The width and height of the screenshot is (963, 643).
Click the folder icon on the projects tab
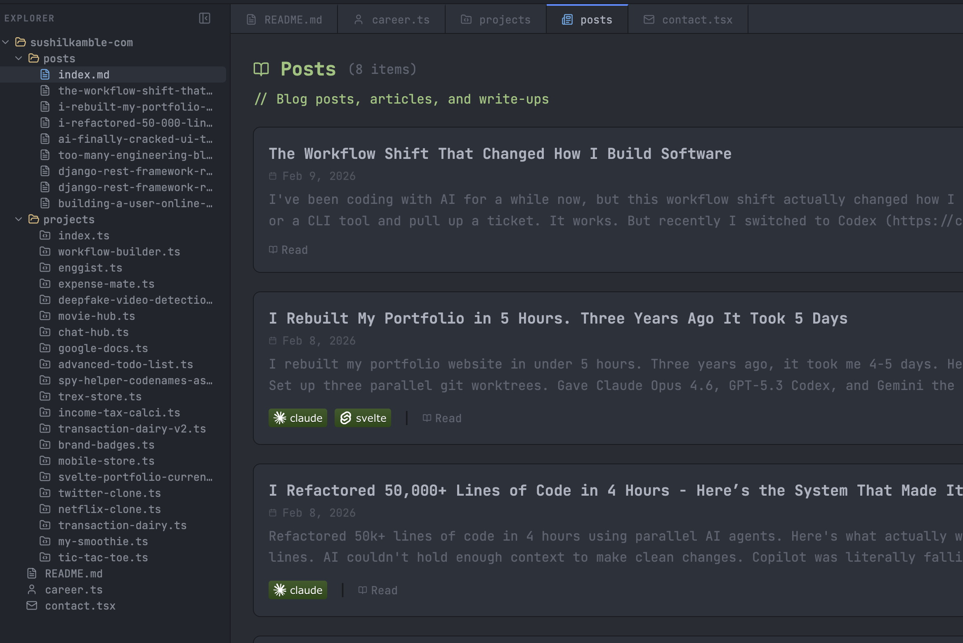click(465, 19)
